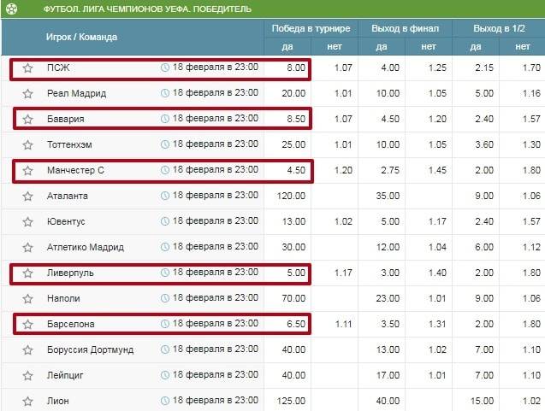Click the clock icon in Боруссия Дортмунд row
This screenshot has height=411, width=545.
tap(165, 349)
